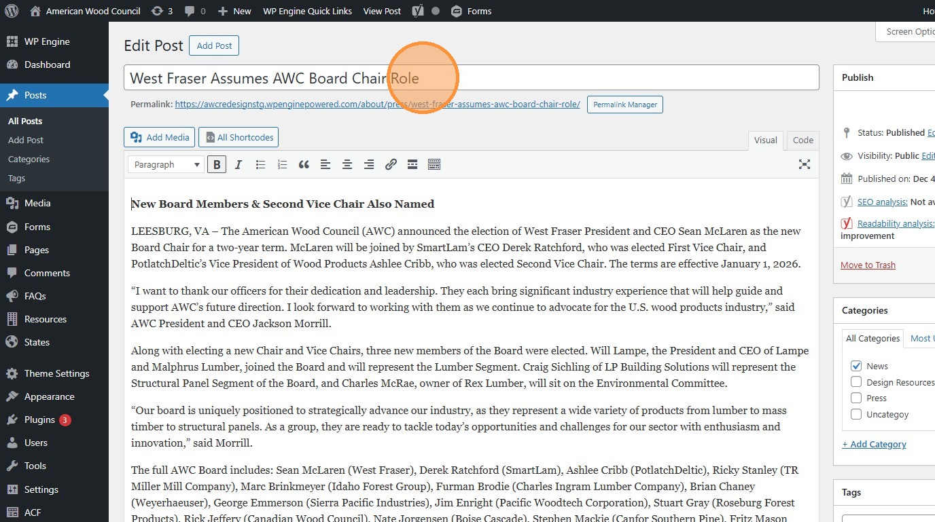
Task: Open Dashboard in the sidebar
Action: (x=54, y=64)
